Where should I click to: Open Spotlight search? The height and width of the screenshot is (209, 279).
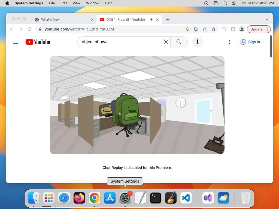tap(225, 3)
